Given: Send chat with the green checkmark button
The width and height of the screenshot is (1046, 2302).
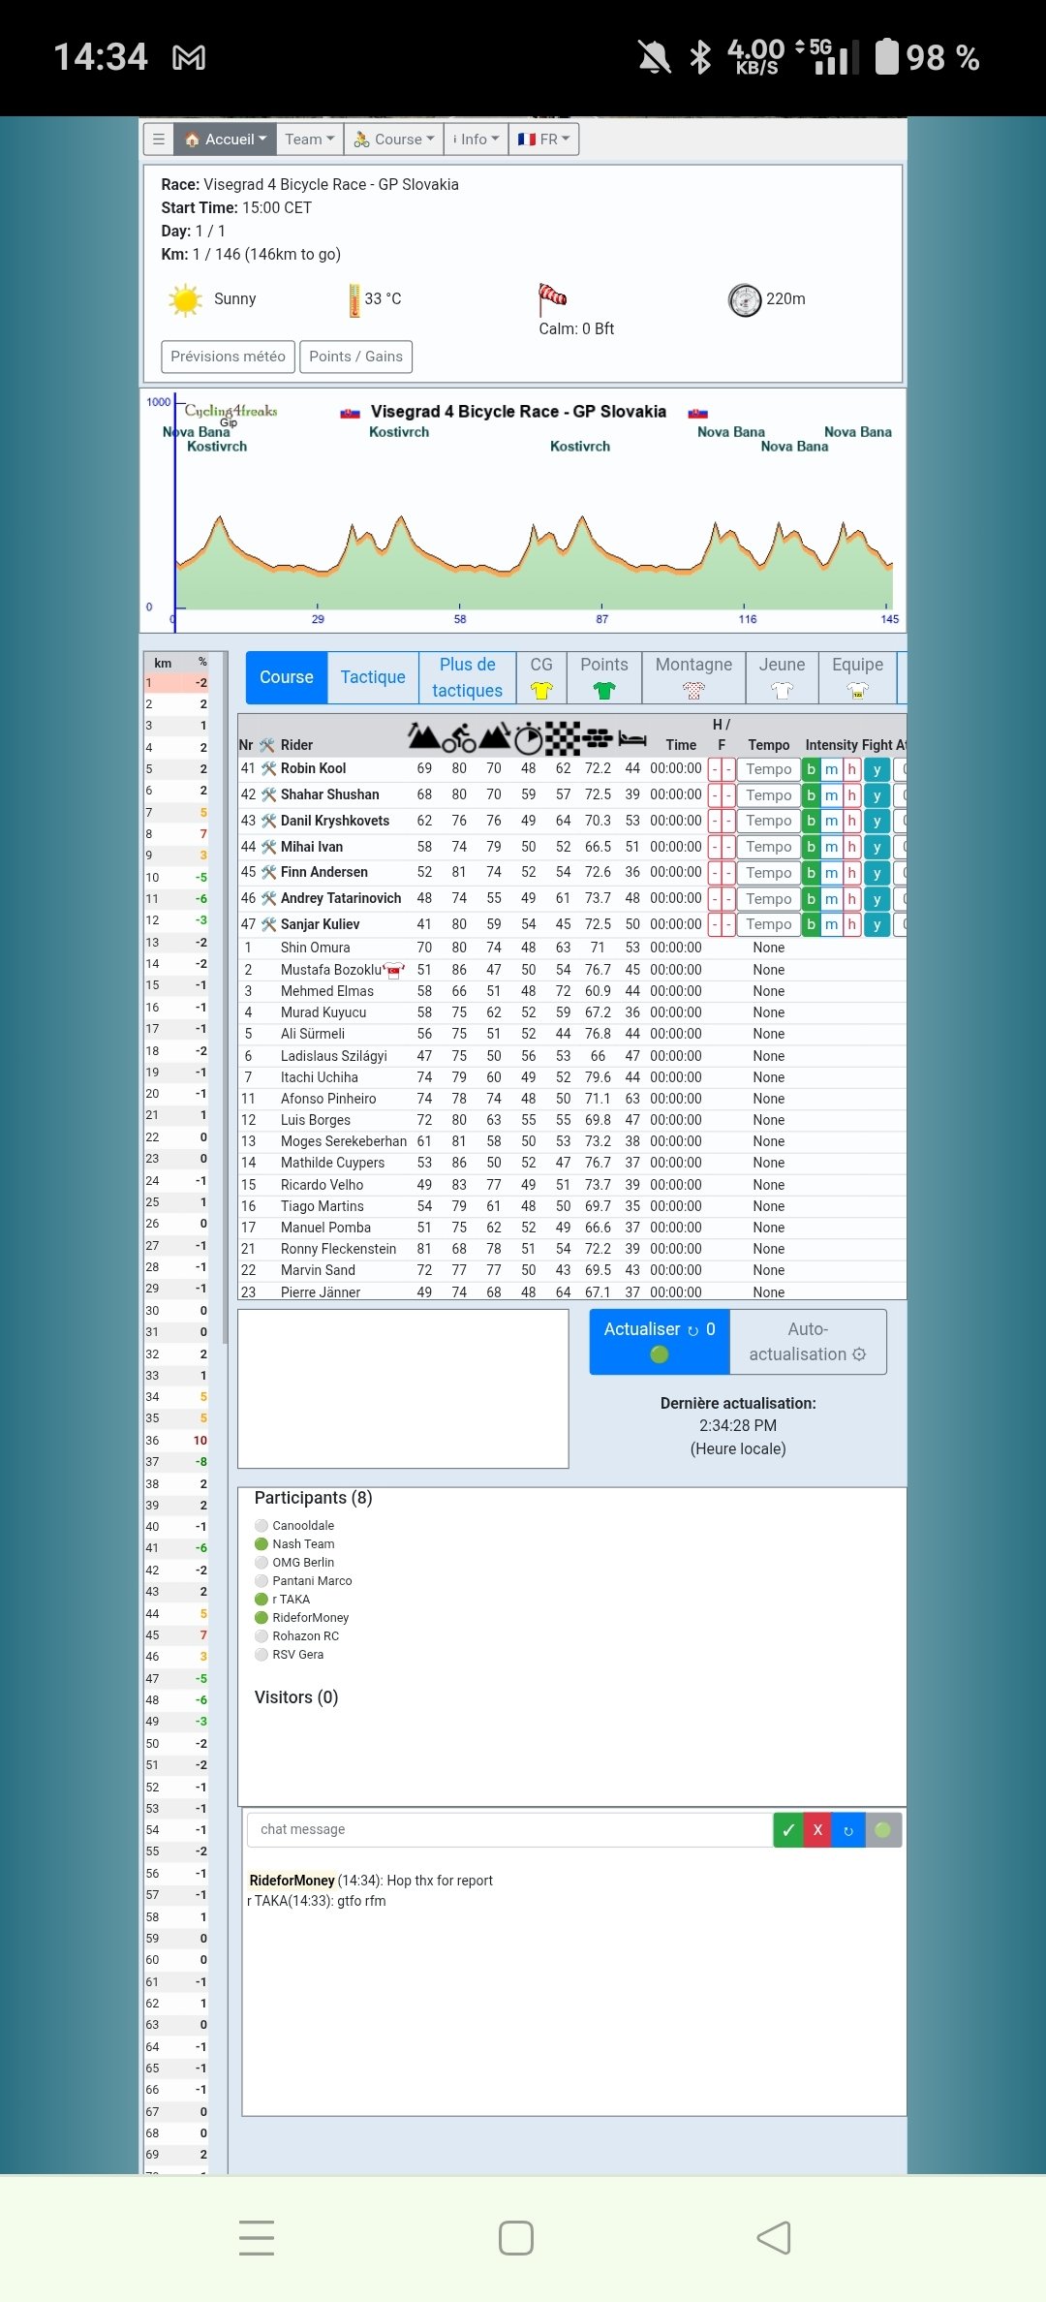Looking at the screenshot, I should (788, 1830).
